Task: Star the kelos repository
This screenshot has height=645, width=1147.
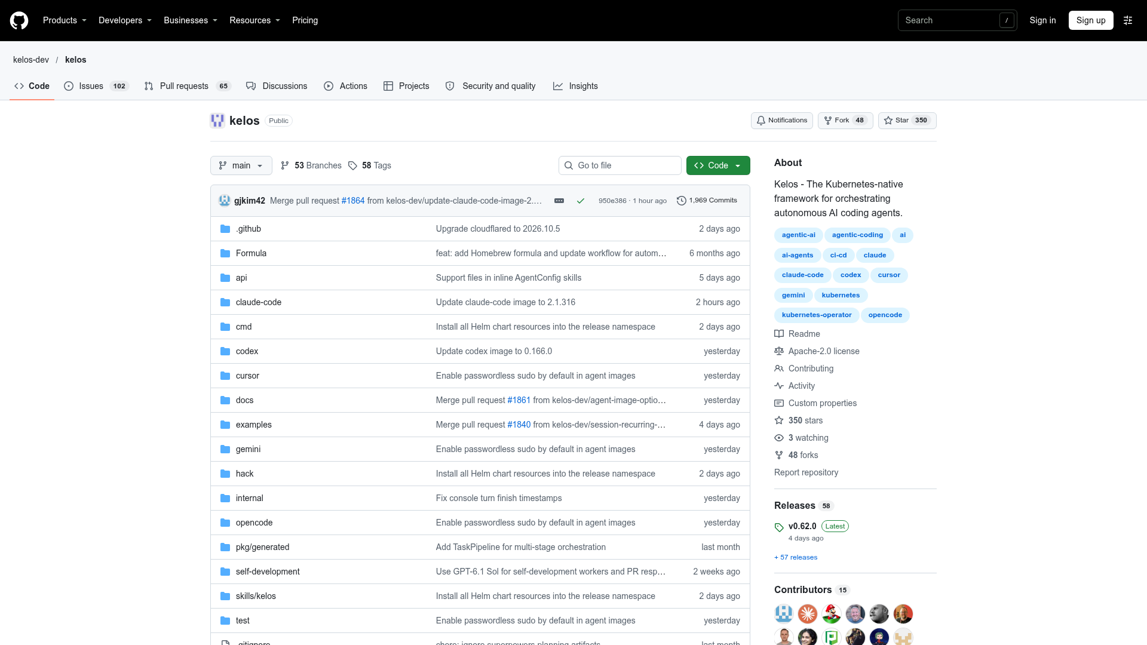Action: click(x=907, y=121)
